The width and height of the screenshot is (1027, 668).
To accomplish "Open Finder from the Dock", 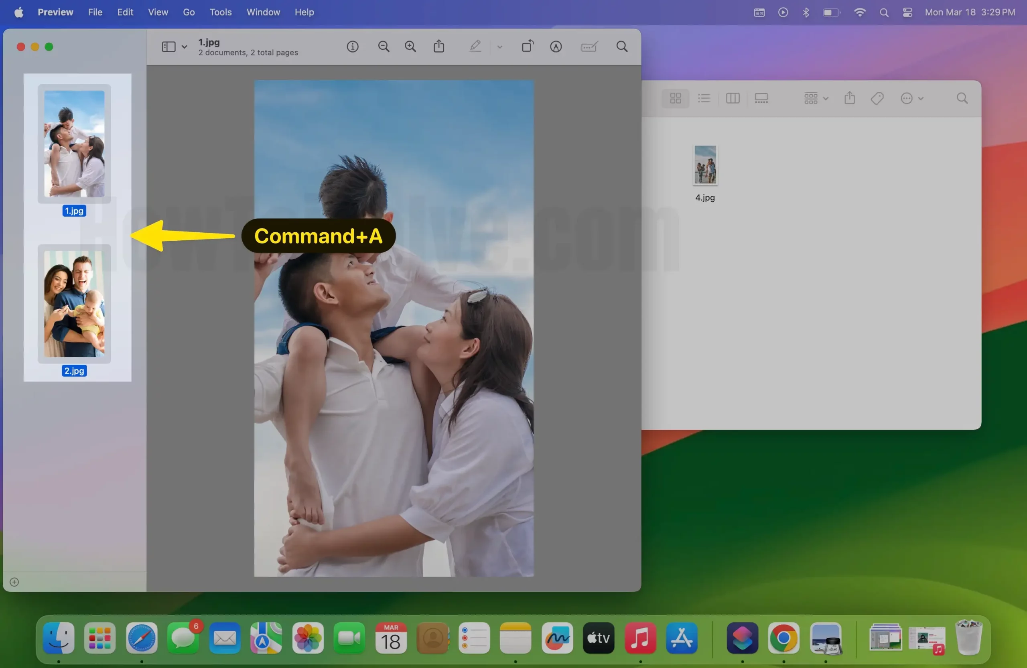I will (59, 638).
